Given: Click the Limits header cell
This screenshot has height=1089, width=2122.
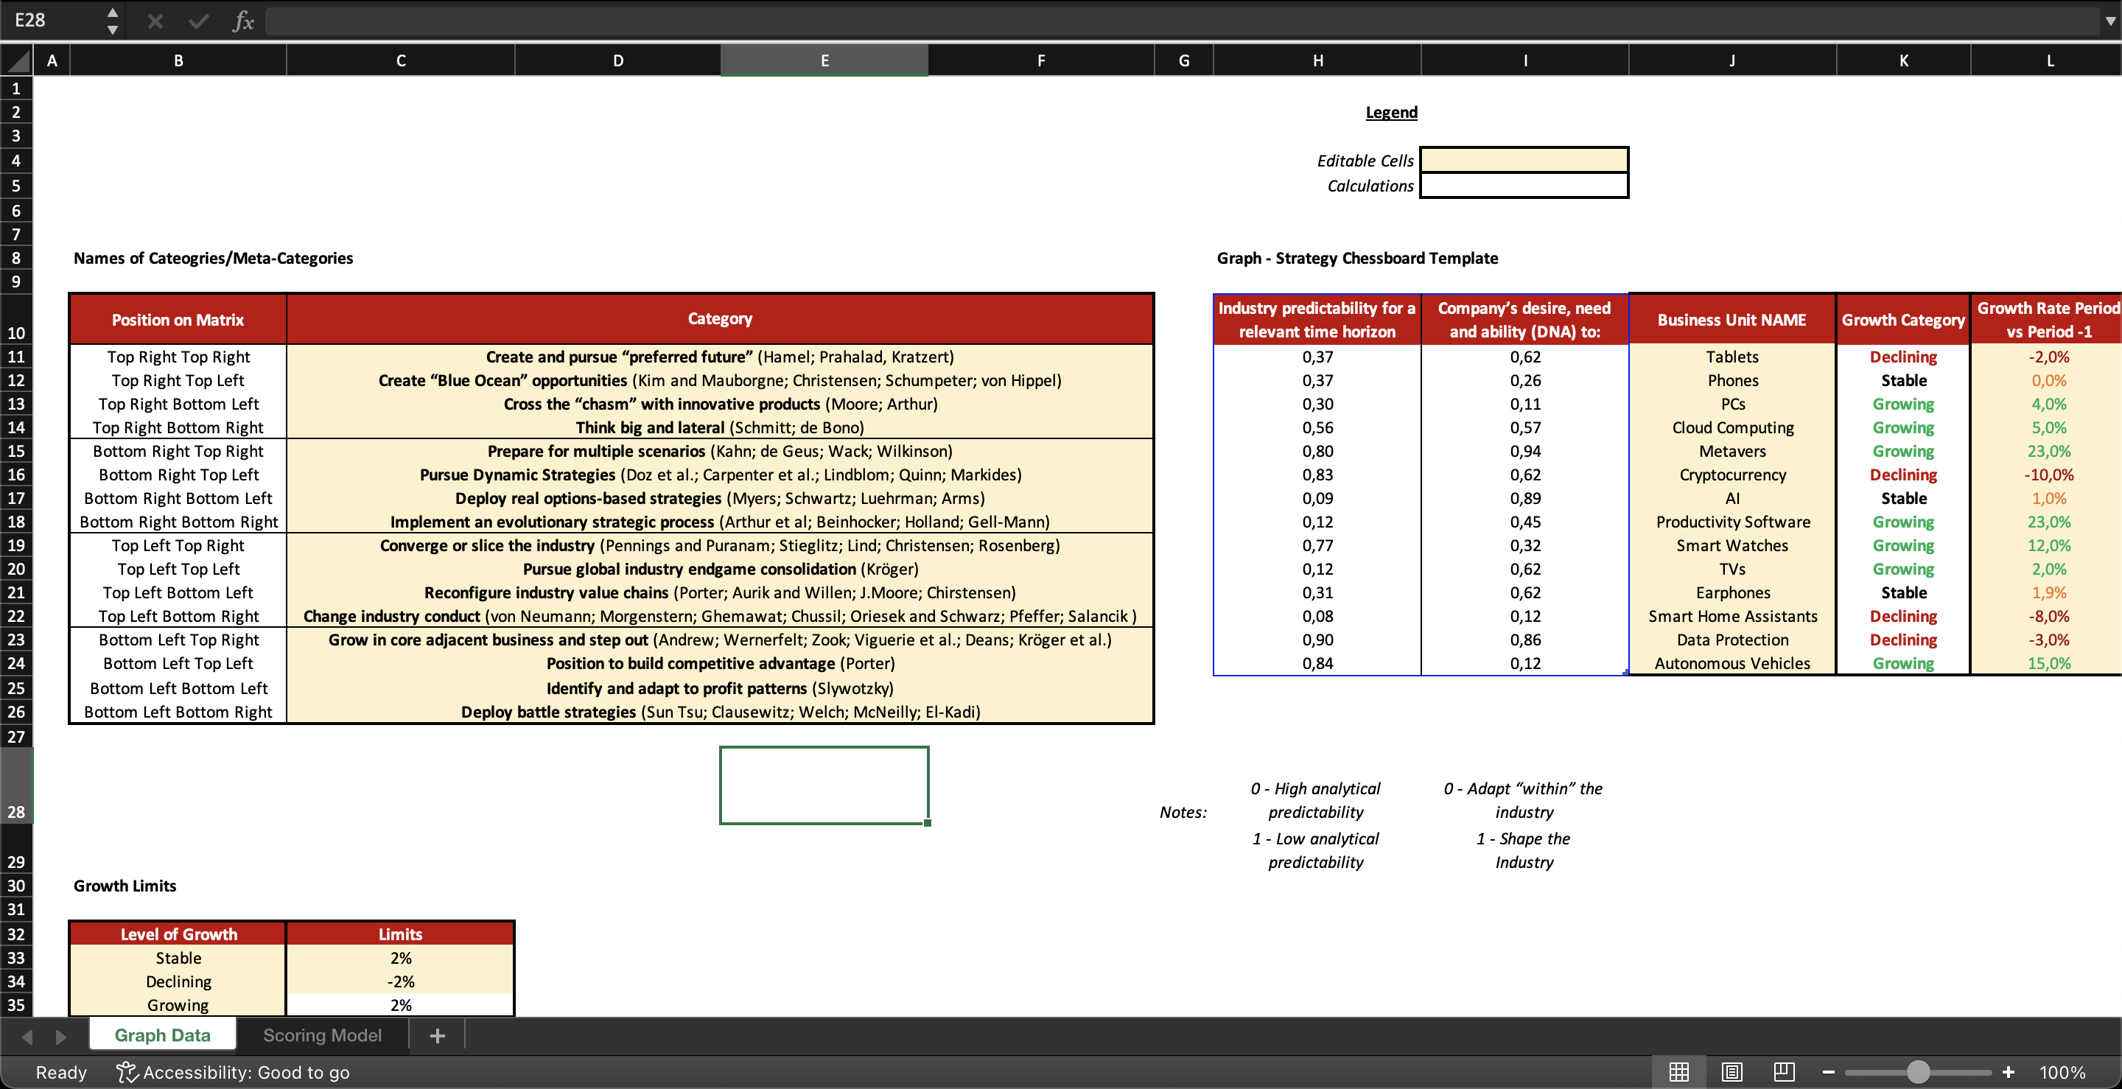Looking at the screenshot, I should click(400, 934).
